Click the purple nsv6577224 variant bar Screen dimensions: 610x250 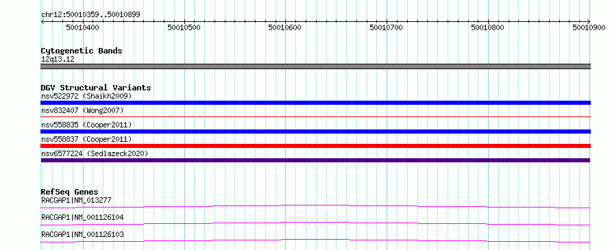point(315,160)
